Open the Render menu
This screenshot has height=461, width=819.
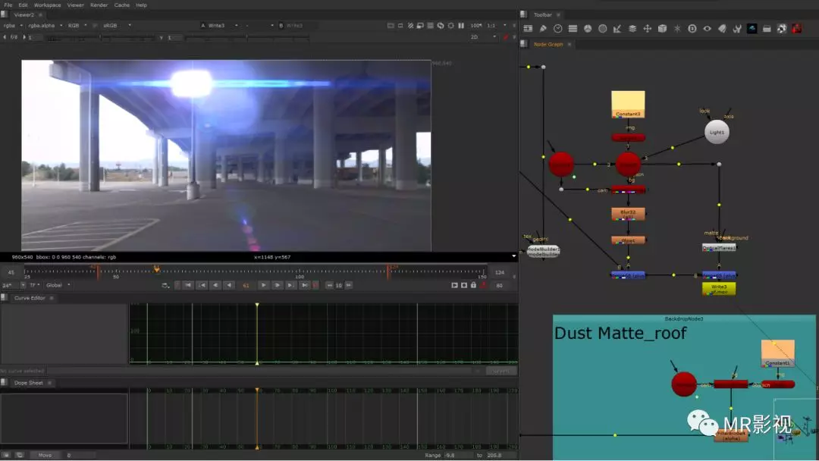click(99, 5)
